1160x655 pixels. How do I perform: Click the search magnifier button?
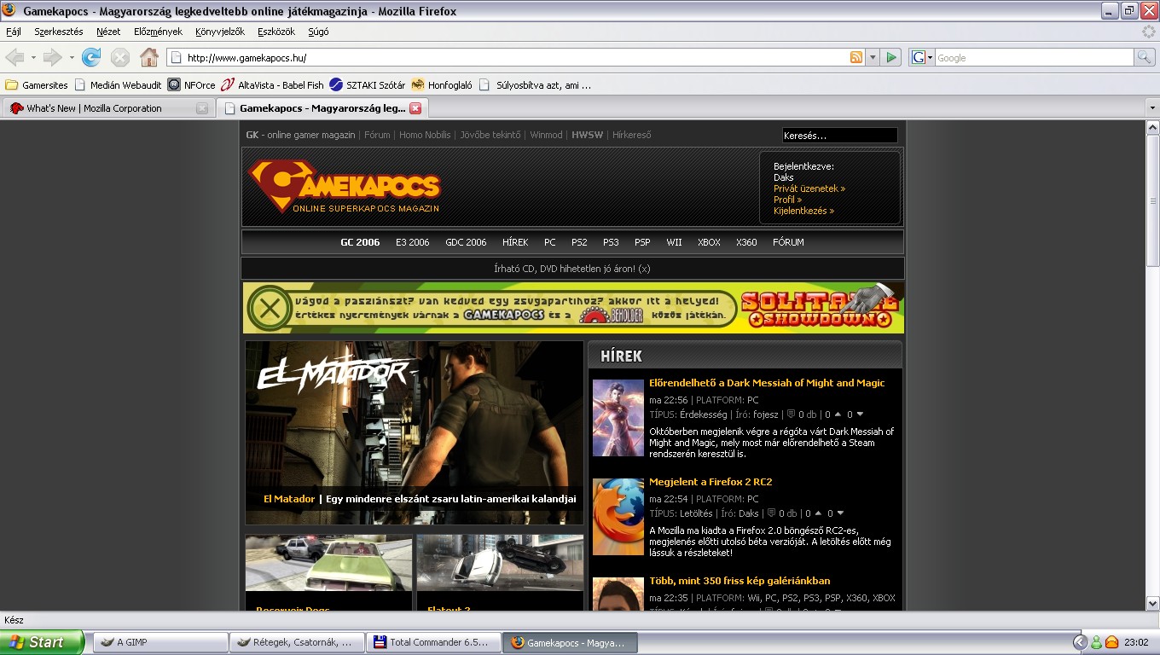tap(1145, 57)
